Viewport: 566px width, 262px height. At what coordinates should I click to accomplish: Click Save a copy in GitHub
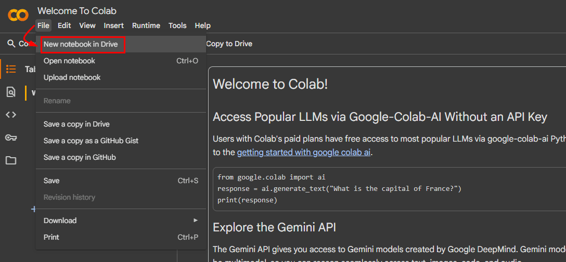pyautogui.click(x=80, y=157)
